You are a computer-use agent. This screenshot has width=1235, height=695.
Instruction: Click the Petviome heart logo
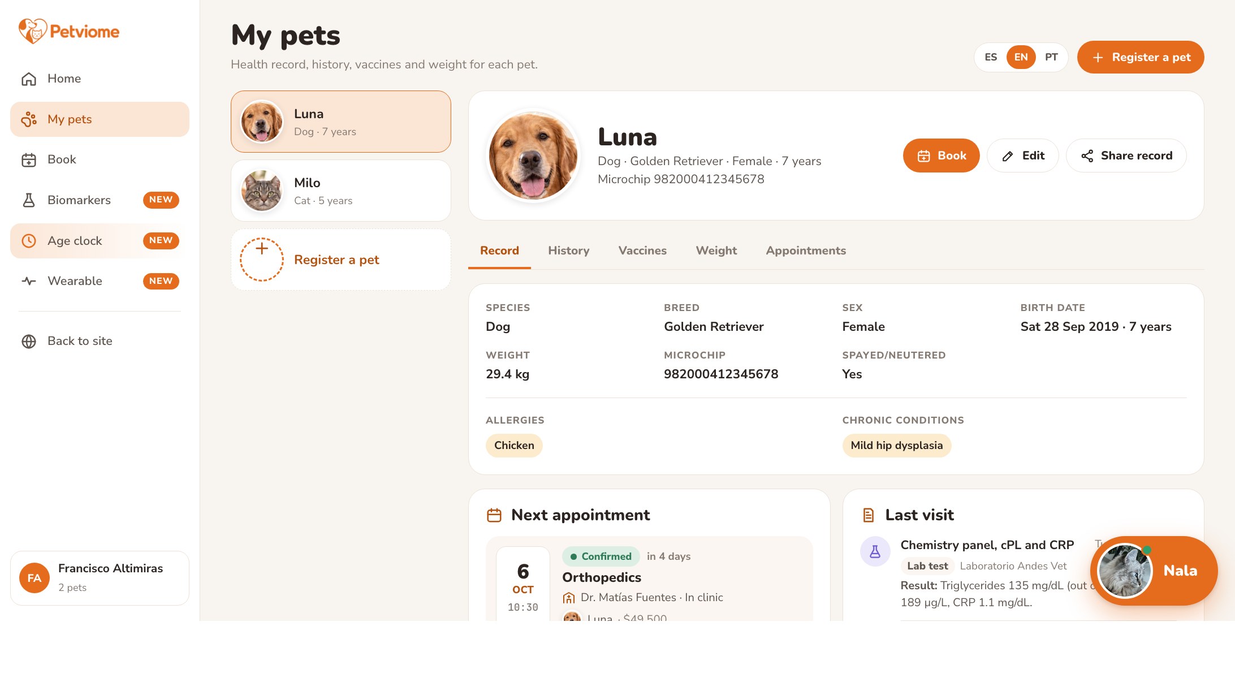point(32,31)
